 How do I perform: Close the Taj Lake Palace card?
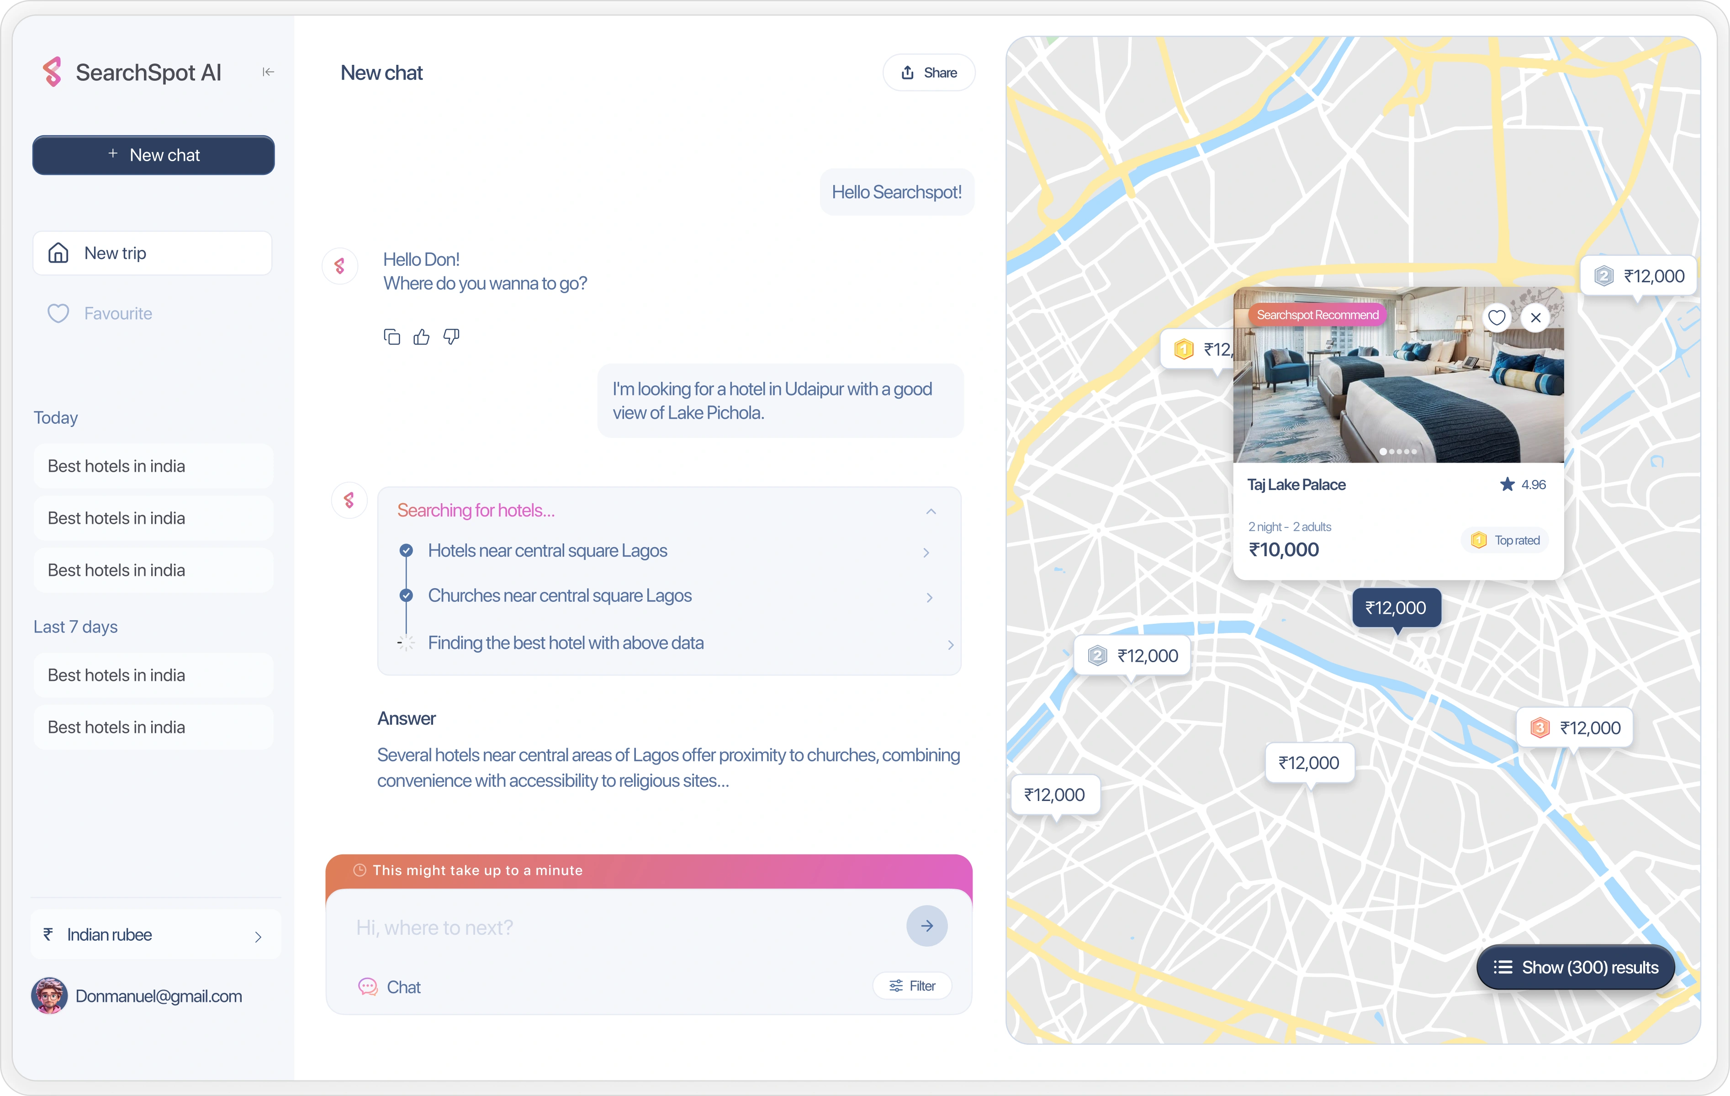1535,317
